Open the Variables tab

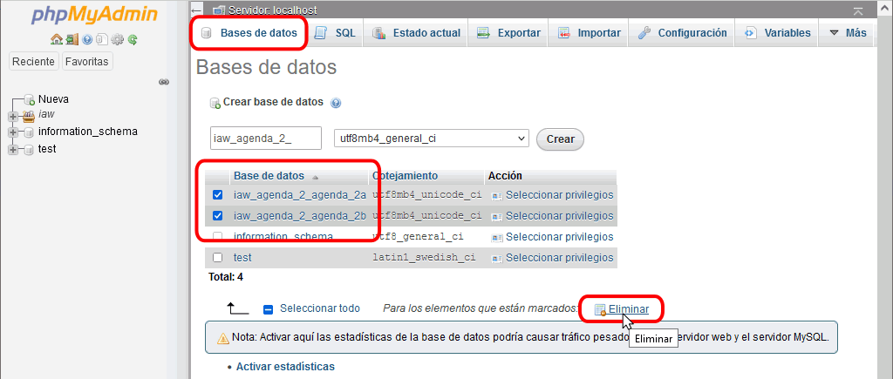[777, 33]
